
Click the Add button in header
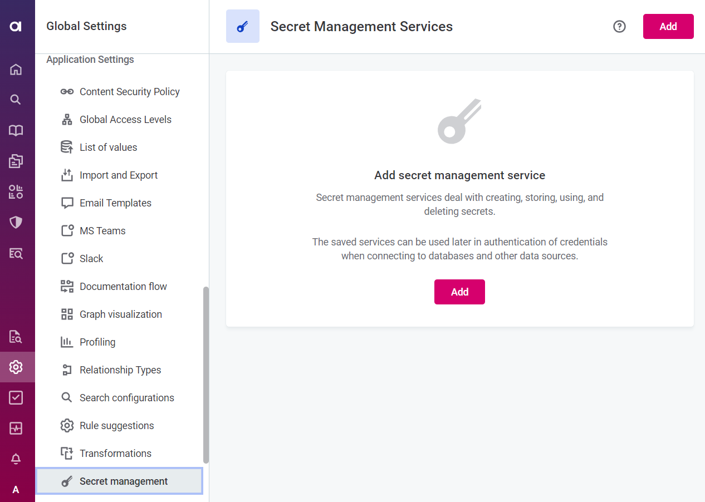pyautogui.click(x=668, y=26)
